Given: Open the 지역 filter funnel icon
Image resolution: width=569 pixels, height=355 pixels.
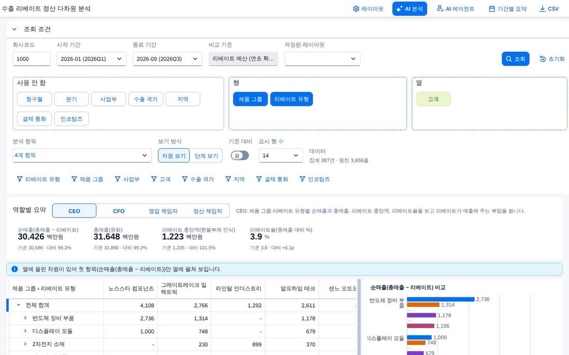Looking at the screenshot, I should click(x=228, y=179).
